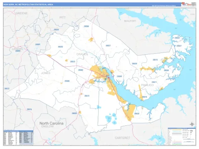The height and width of the screenshot is (149, 199).
Task: Click ZIP code label 28573
Action: 87,96
